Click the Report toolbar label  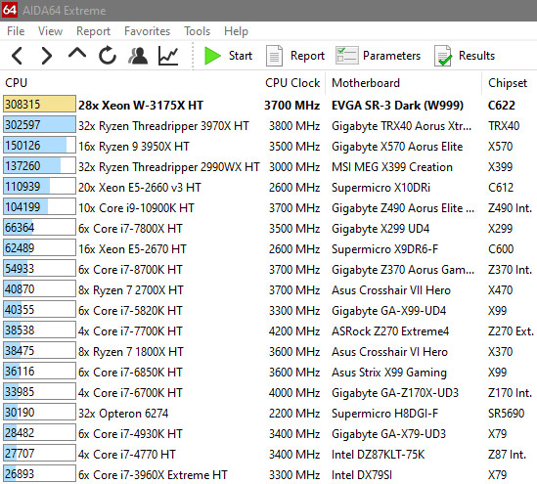(307, 56)
